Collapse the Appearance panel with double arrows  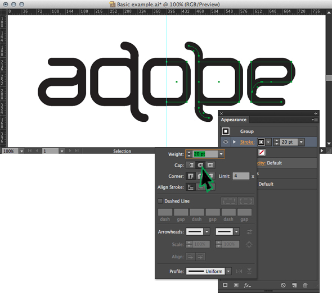pyautogui.click(x=316, y=113)
